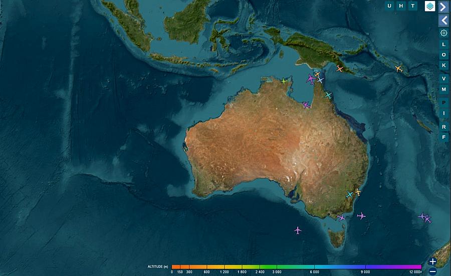Viewport: 451px width, 276px height.
Task: Click the zoom in plus button
Action: [x=433, y=261]
